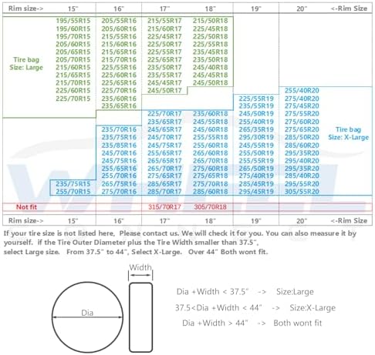Click the 225/70R17 tire size

[x=164, y=113]
